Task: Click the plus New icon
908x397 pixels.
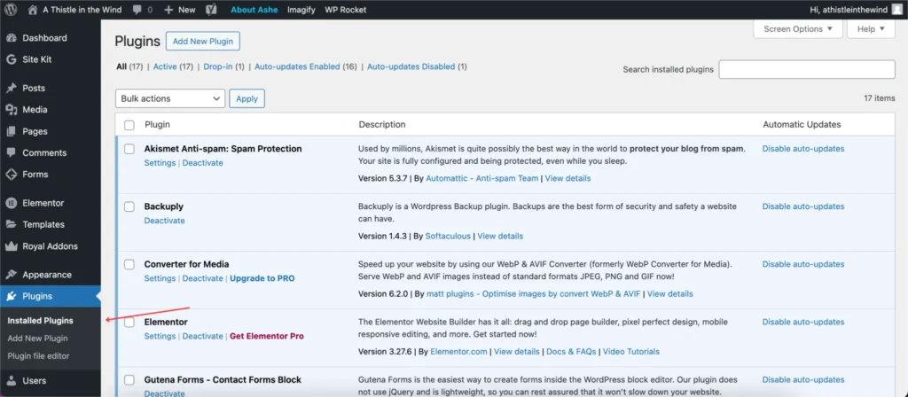Action: 168,10
